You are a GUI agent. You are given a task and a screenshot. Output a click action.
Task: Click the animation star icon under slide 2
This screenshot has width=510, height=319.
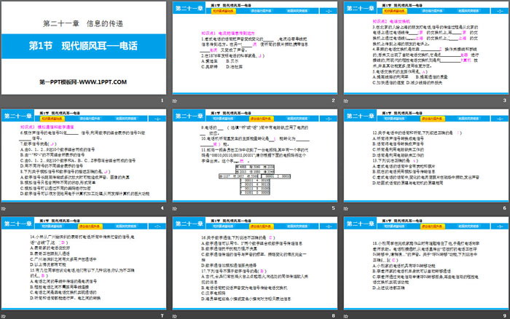[175, 101]
